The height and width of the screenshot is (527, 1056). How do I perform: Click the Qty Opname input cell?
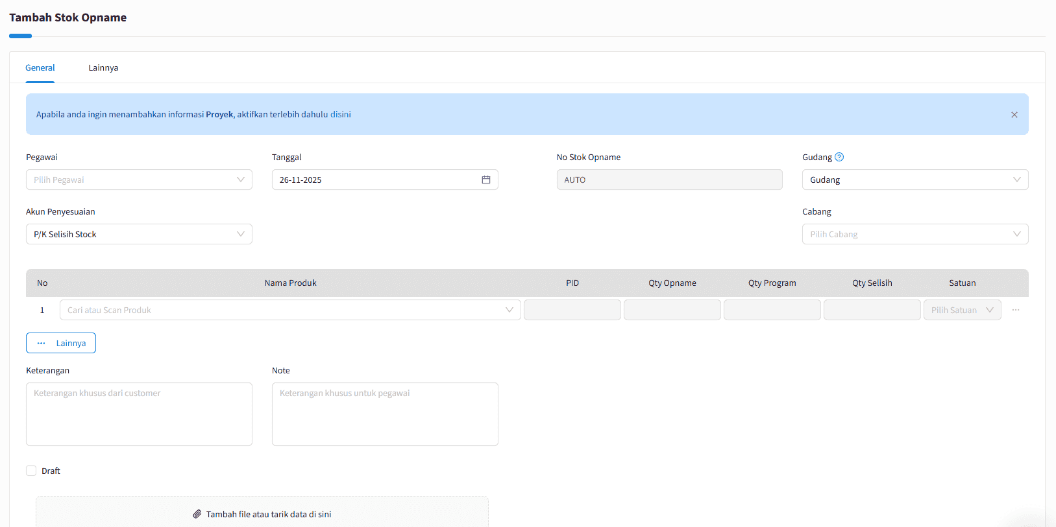point(672,310)
